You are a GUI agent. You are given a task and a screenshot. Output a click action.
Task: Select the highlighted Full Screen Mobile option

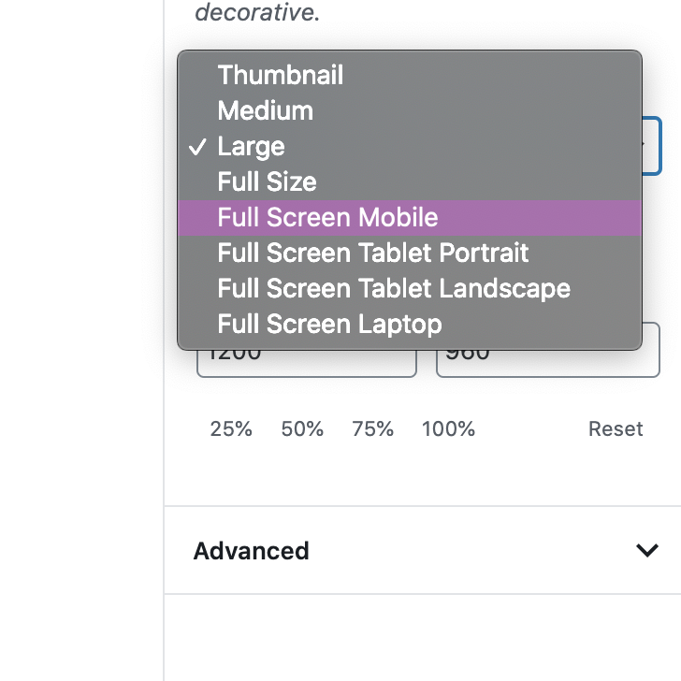(x=410, y=218)
